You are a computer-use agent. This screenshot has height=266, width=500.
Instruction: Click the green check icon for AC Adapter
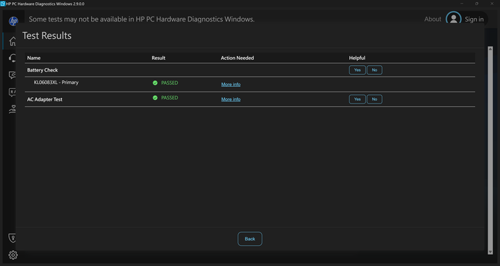tap(155, 98)
